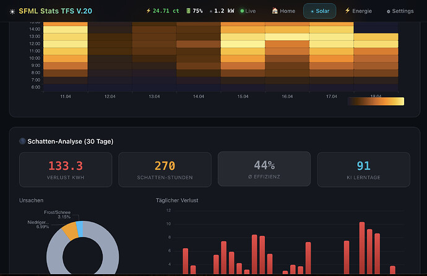Open the Home tab
The image size is (427, 276).
tap(283, 11)
